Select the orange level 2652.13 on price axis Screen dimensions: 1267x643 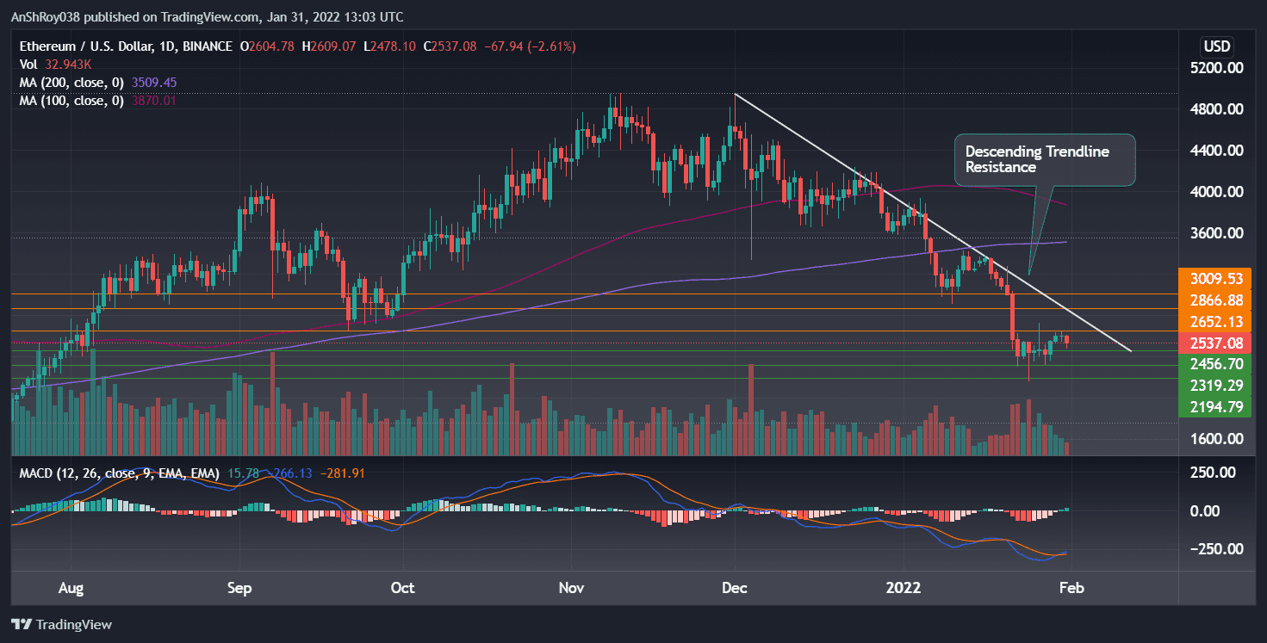(x=1216, y=321)
